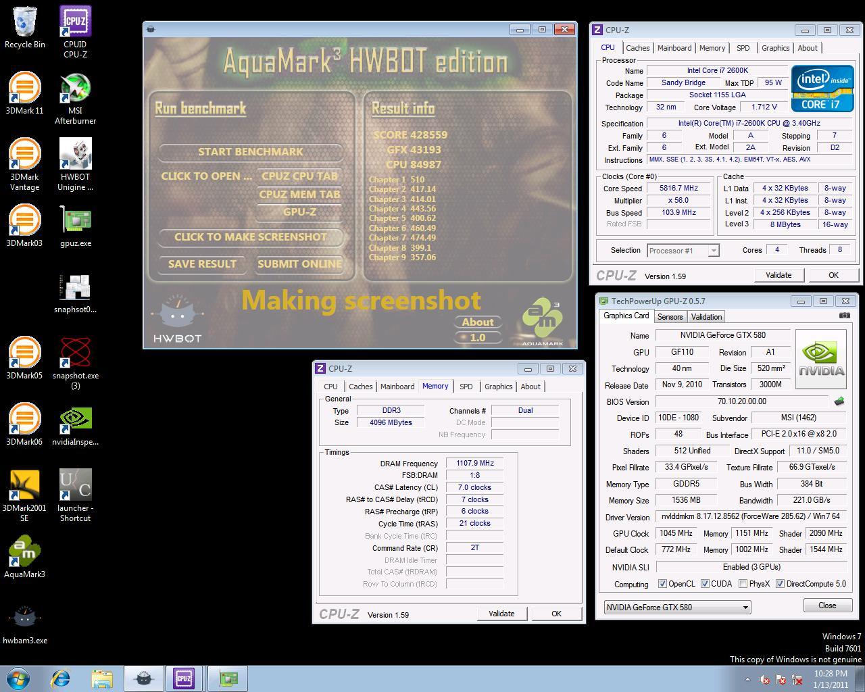Screen dimensions: 865x692
Task: Launch HWBOT Unigine shortcut
Action: [x=75, y=165]
